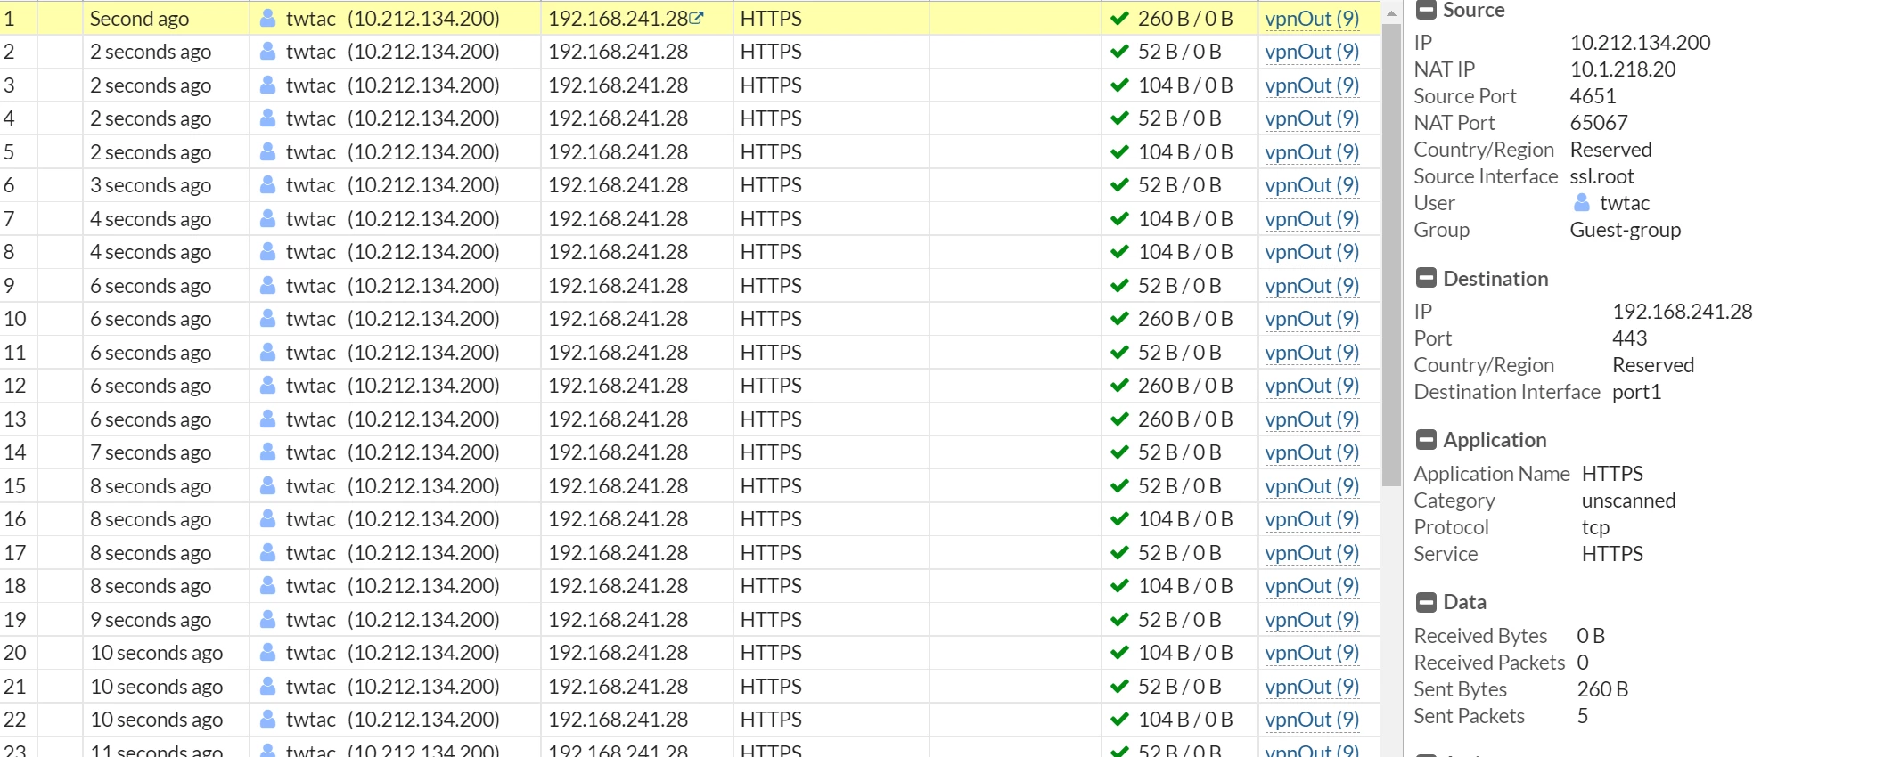Click the twtac user icon in row 5
Viewport: 1884px width, 757px height.
pos(267,151)
